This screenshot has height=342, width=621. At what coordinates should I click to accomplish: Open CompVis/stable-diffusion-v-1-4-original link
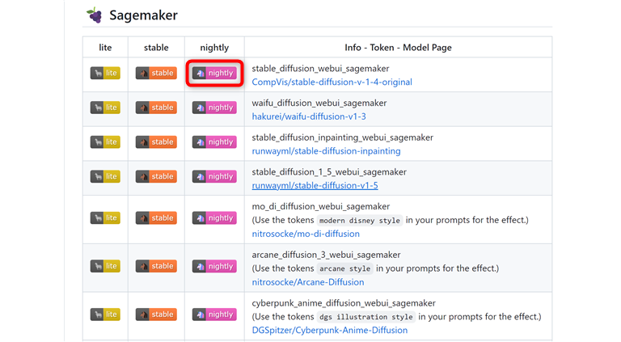point(332,82)
